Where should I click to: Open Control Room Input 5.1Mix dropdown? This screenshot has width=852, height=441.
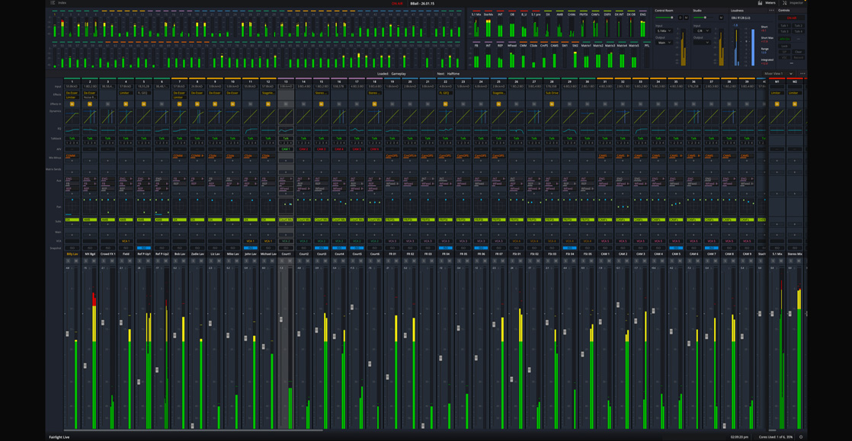665,31
